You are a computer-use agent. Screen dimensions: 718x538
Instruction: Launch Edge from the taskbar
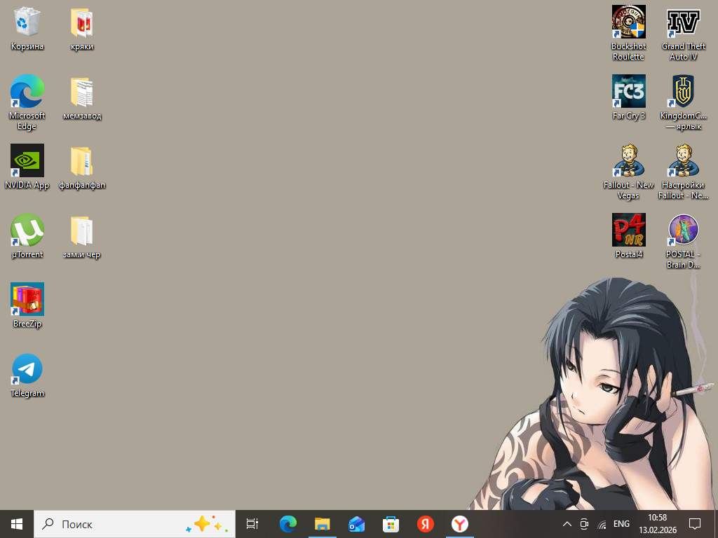[x=288, y=524]
